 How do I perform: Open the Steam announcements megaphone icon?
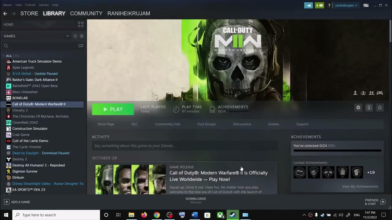click(308, 5)
